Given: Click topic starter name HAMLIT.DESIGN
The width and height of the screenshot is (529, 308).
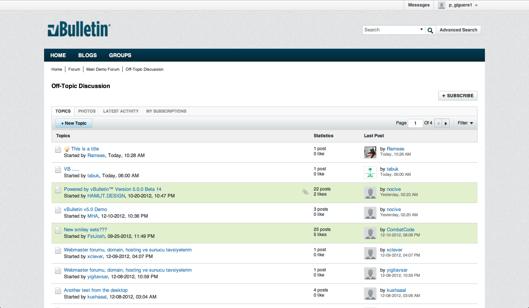Looking at the screenshot, I should coord(106,196).
